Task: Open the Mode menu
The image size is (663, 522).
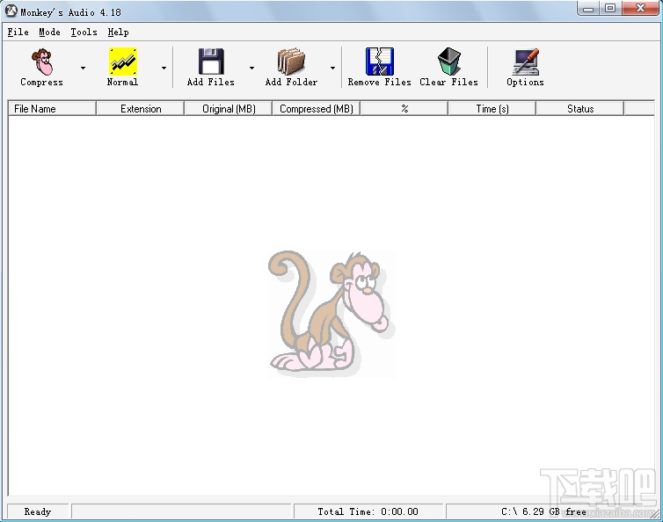Action: click(49, 33)
